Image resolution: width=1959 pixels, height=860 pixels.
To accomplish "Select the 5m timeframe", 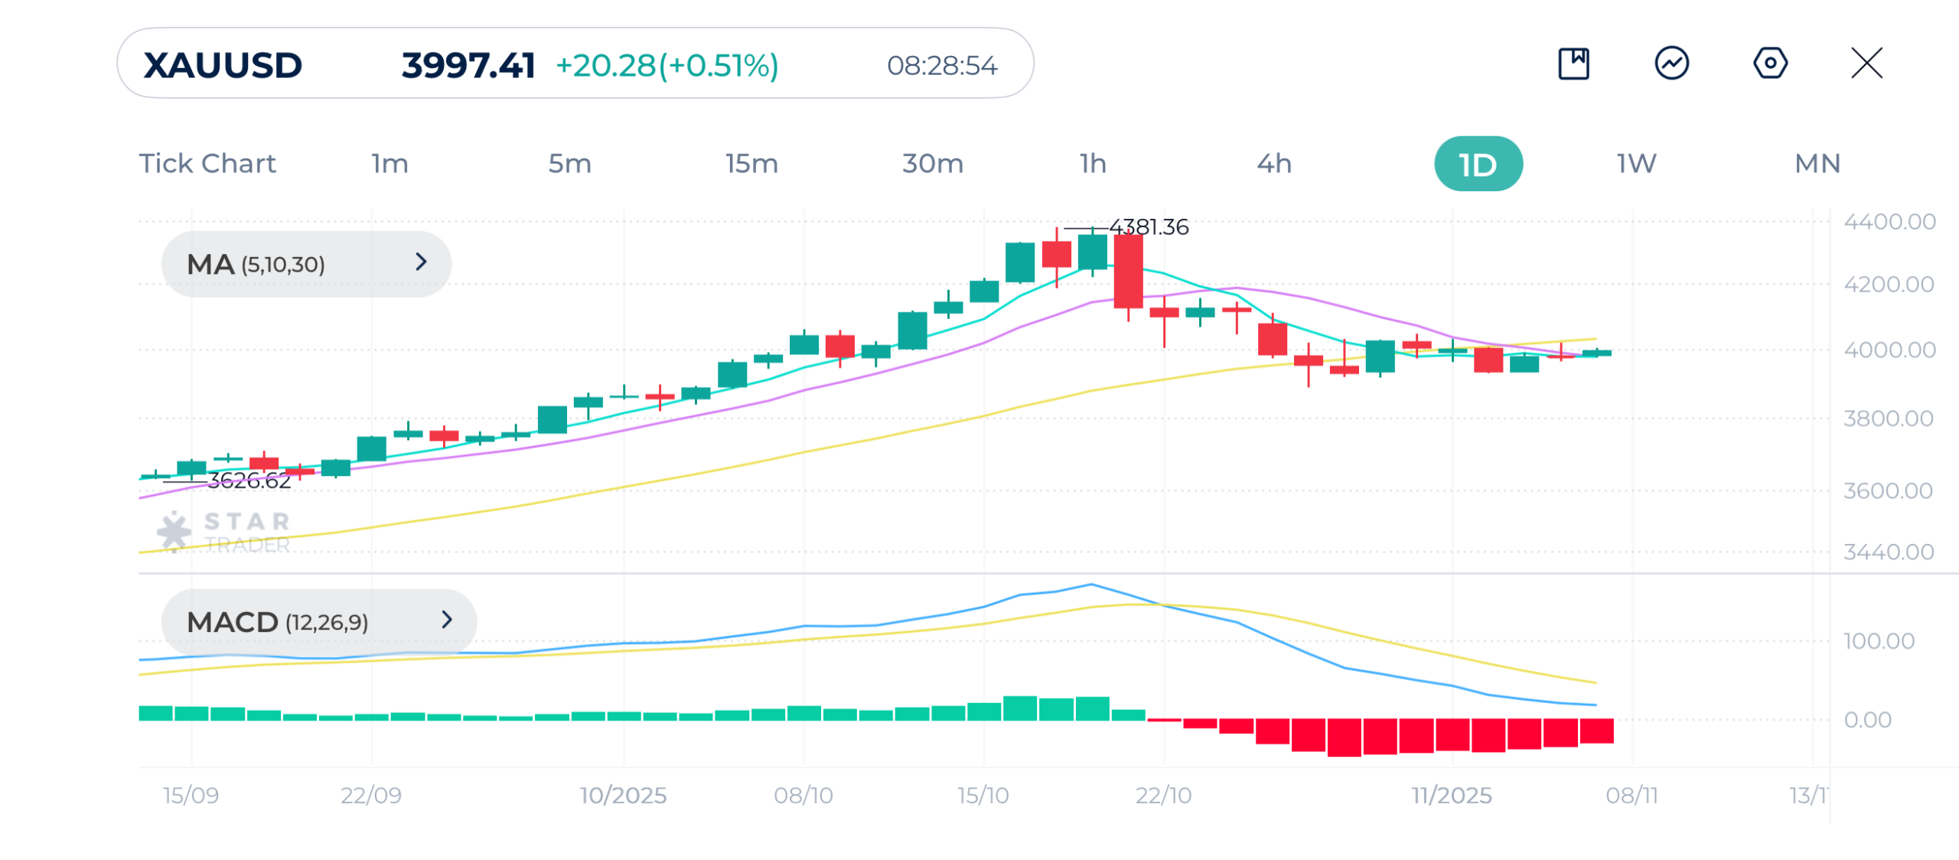I will tap(569, 164).
